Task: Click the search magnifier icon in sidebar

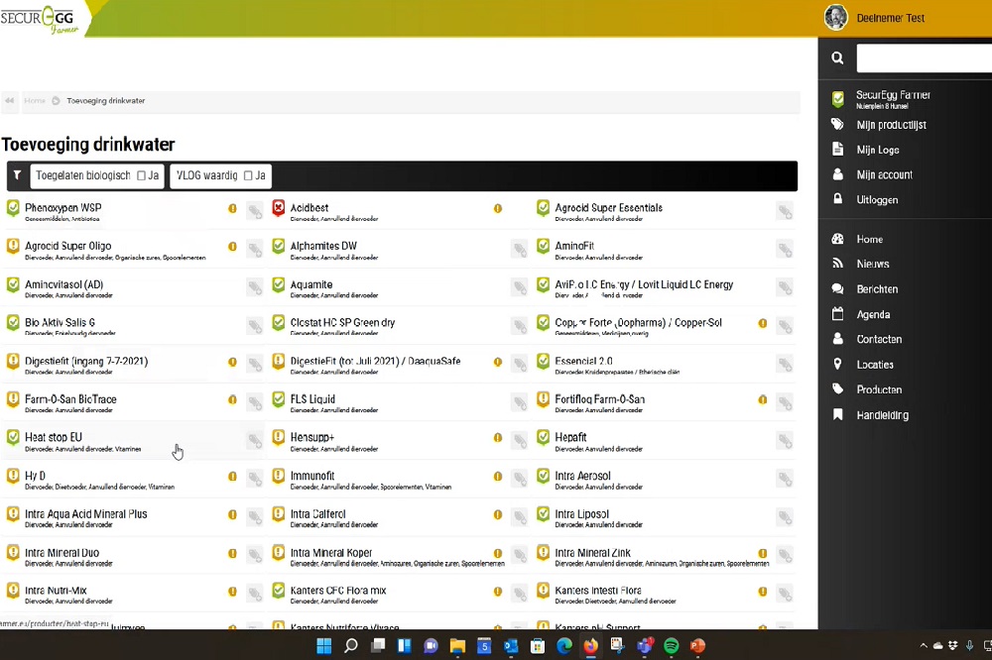Action: click(837, 58)
